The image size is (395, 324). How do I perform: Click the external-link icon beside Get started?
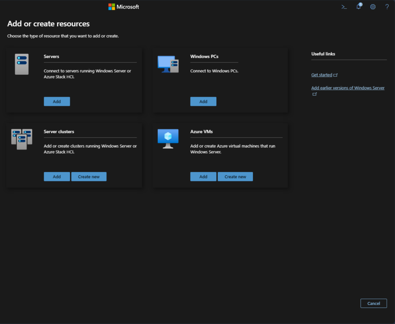click(336, 75)
